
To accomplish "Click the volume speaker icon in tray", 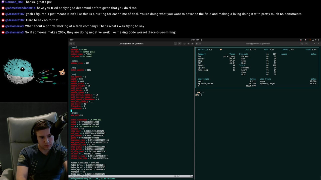I will 316,40.
